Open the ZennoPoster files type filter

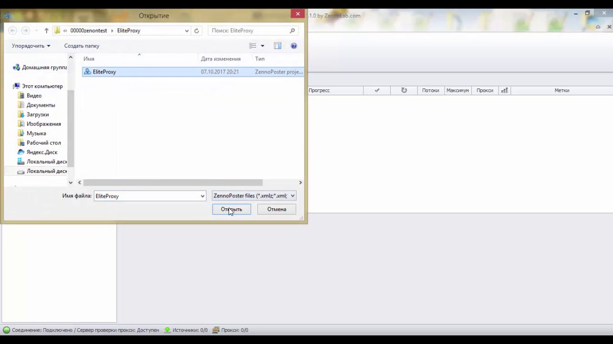[254, 196]
